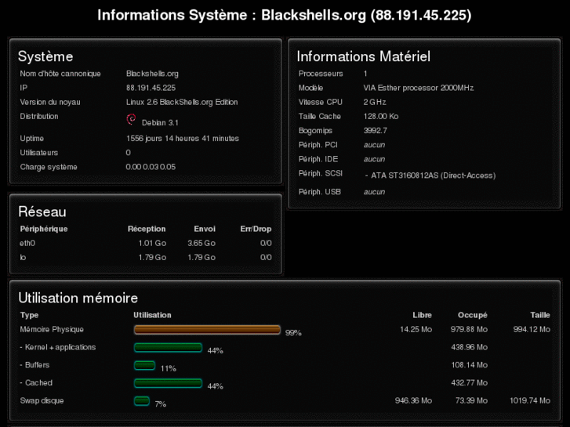Click the Bogomips value '3992.7'
The height and width of the screenshot is (427, 570).
click(375, 131)
